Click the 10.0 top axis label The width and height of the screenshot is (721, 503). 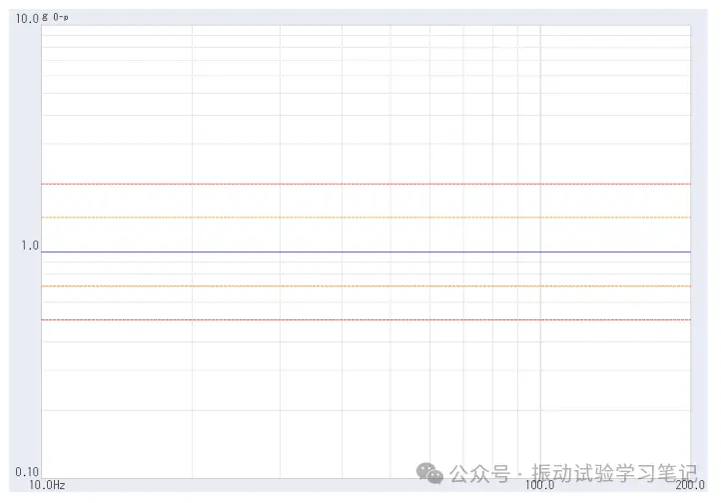(x=27, y=18)
